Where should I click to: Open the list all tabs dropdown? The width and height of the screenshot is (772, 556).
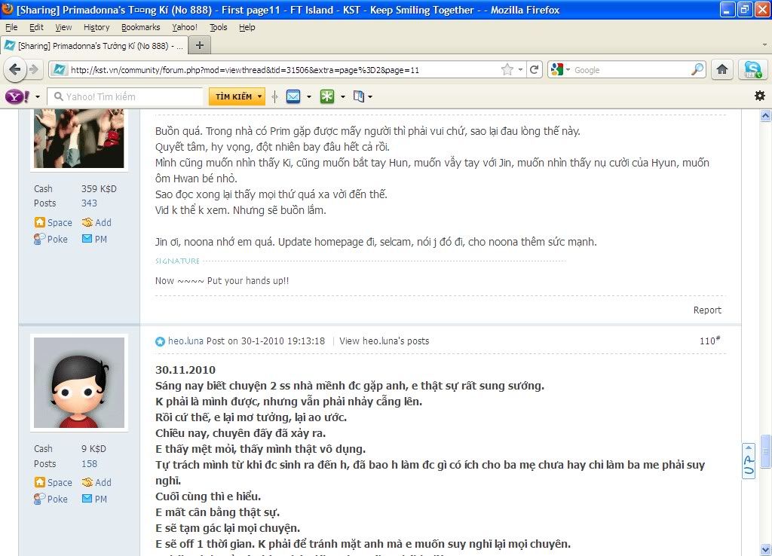764,44
